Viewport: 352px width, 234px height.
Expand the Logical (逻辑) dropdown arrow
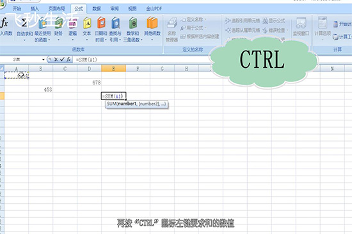point(72,40)
